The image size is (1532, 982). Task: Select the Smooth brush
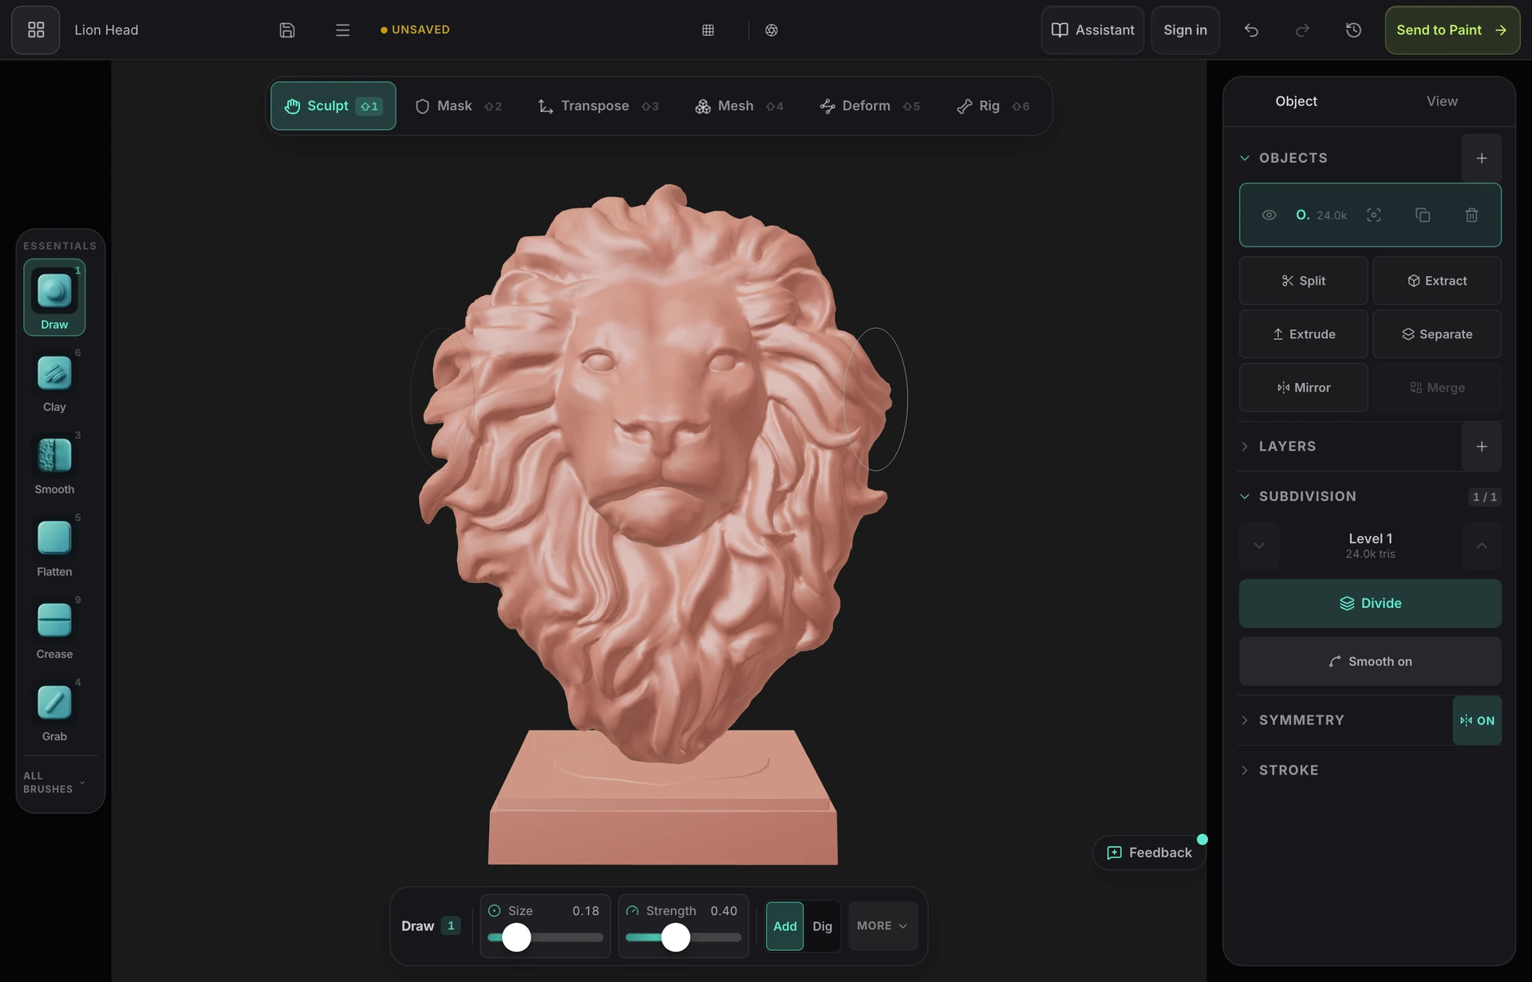(x=54, y=463)
